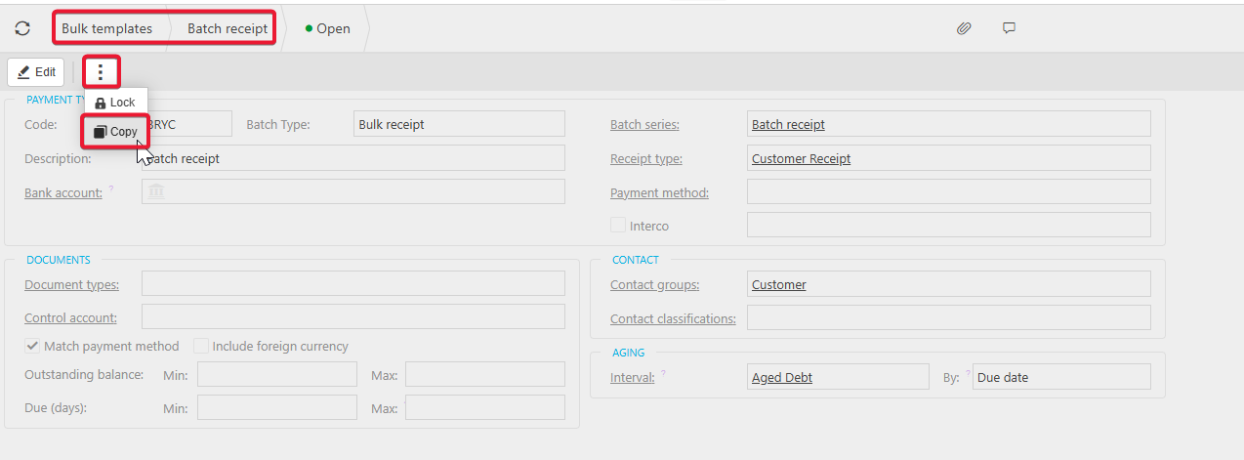Follow the Customer Receipt value link
1244x460 pixels.
801,158
